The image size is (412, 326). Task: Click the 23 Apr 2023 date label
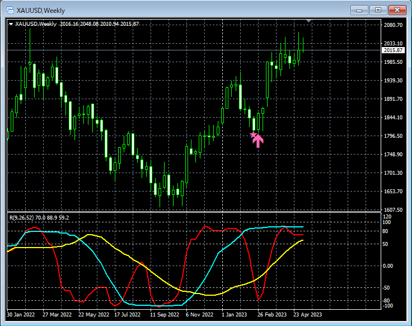[307, 314]
